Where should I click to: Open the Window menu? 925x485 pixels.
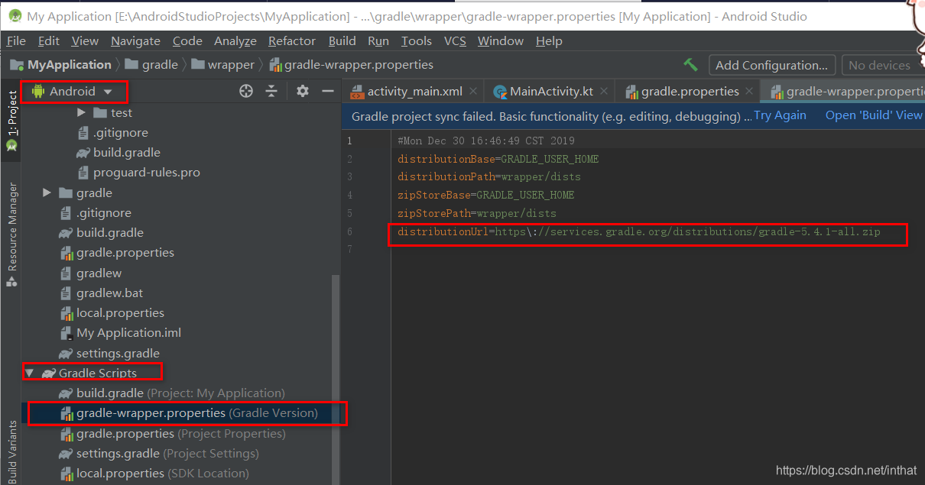501,40
